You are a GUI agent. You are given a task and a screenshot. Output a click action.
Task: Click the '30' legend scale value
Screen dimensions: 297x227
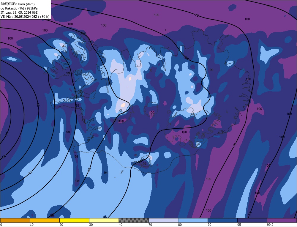pos(91,225)
